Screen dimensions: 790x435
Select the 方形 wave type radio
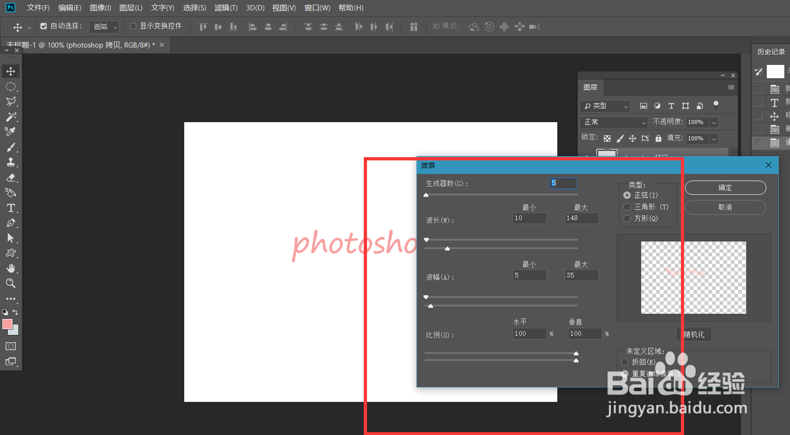click(627, 219)
